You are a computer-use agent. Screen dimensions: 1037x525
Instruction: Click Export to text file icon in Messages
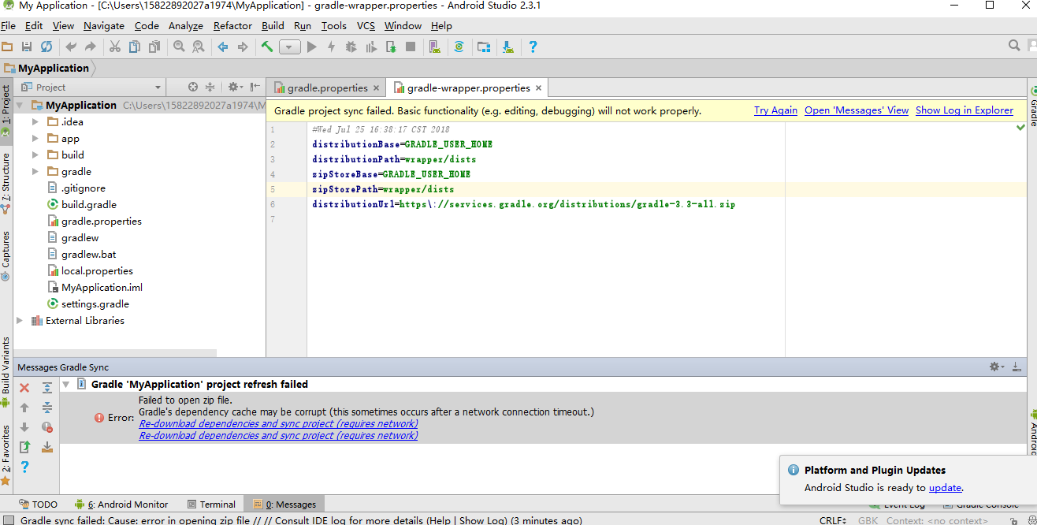24,447
